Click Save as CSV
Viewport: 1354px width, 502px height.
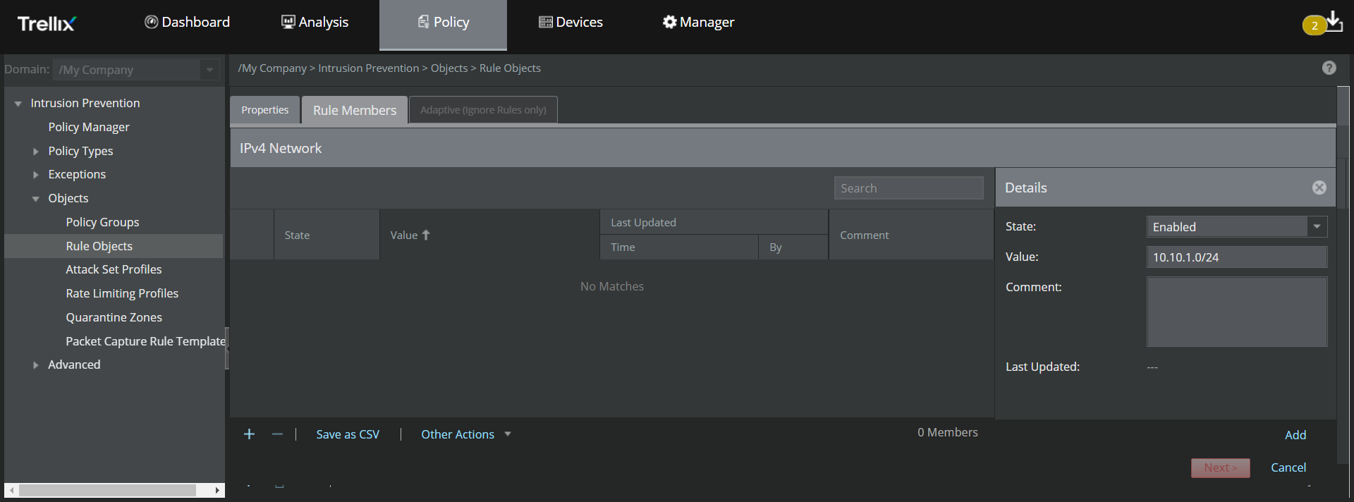[348, 434]
